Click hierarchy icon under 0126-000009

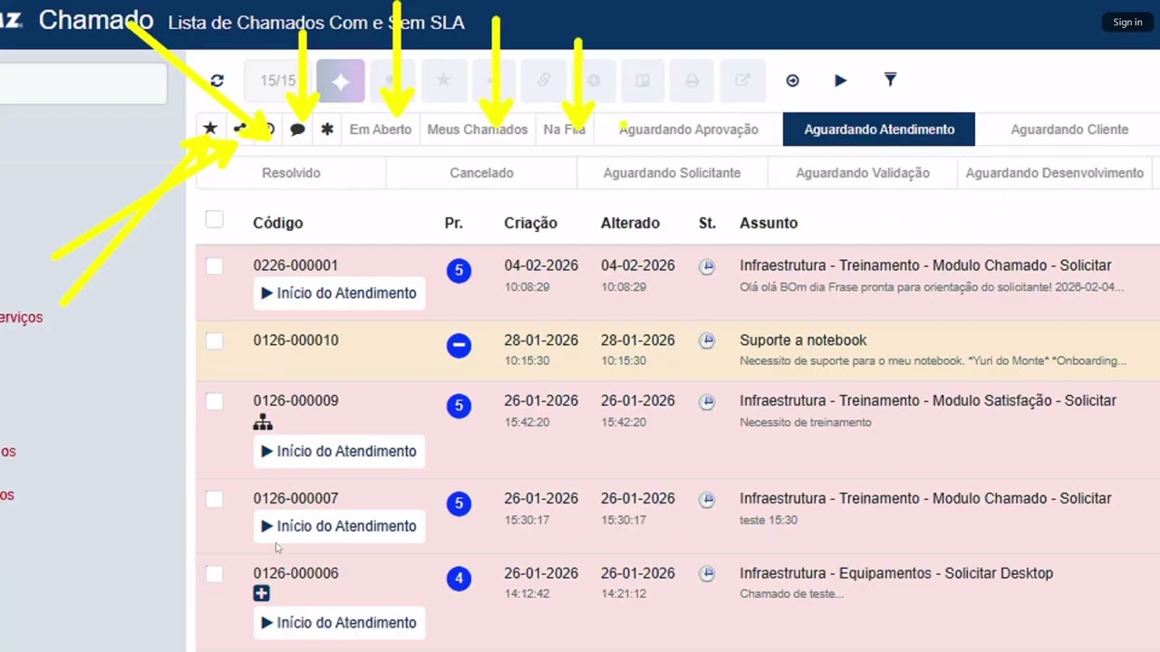(x=263, y=422)
